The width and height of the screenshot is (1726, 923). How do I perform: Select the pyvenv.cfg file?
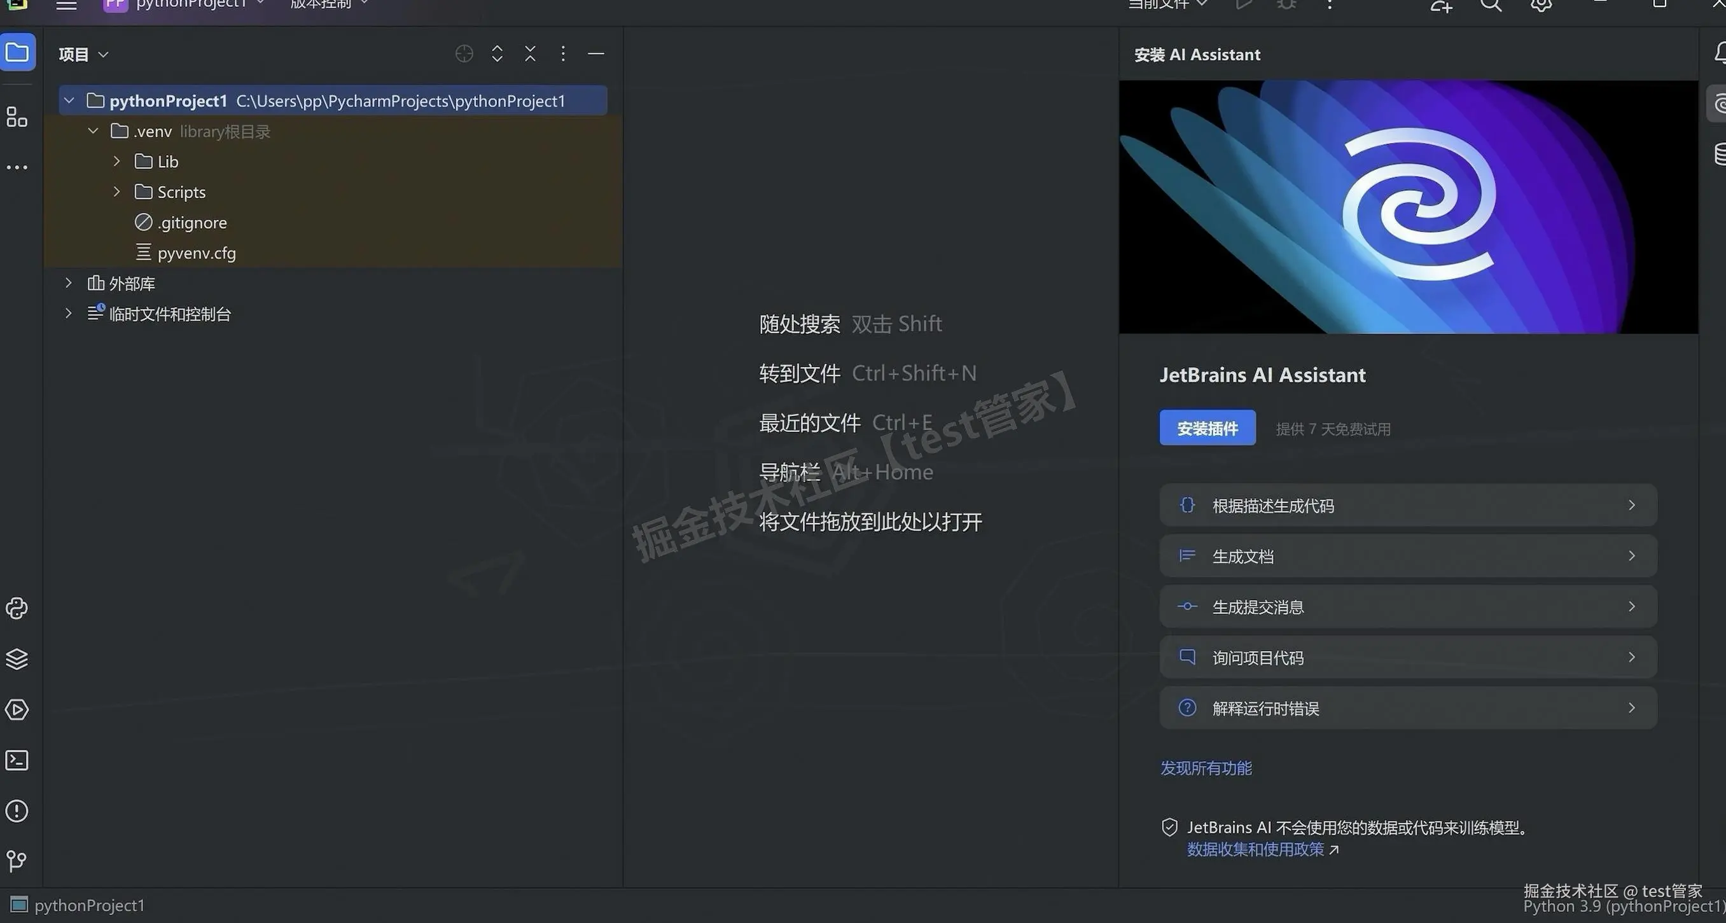tap(197, 253)
